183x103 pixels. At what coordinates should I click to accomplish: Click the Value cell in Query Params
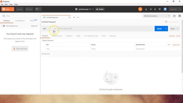[113, 49]
